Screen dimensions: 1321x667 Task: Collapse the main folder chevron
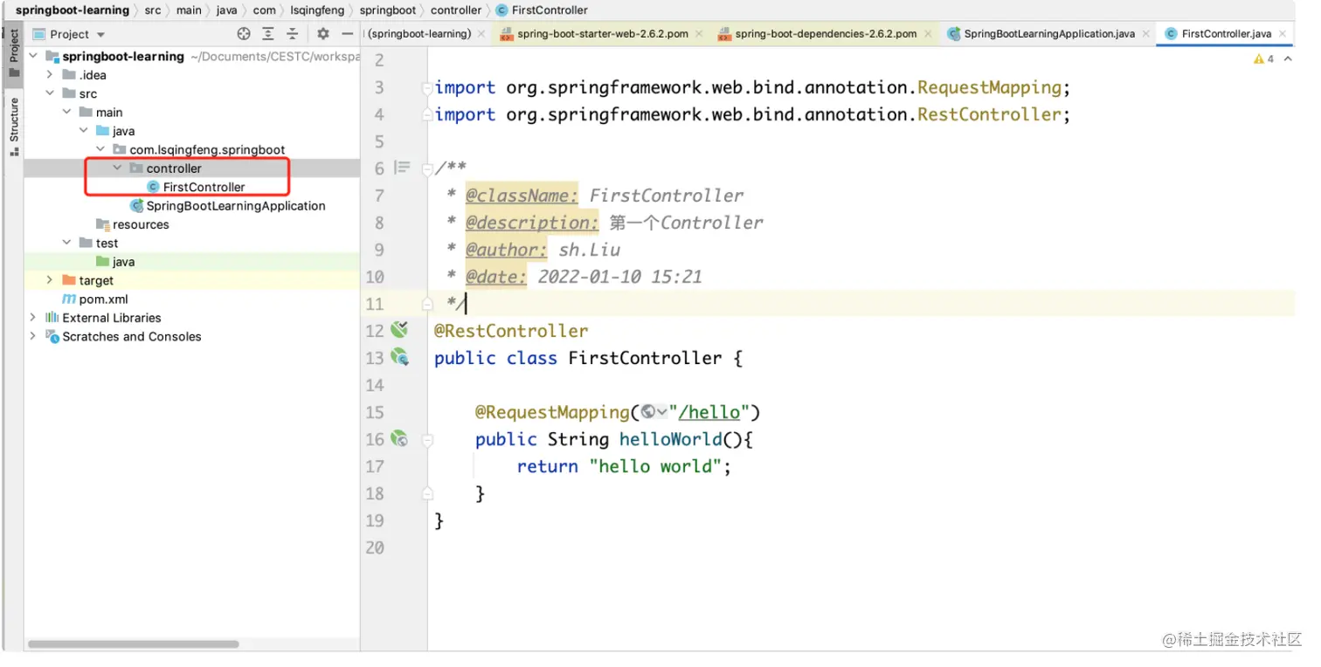click(67, 113)
